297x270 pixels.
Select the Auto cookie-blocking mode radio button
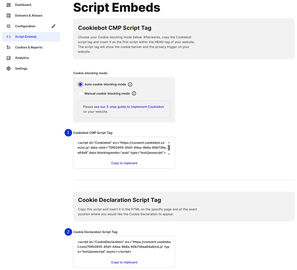point(80,84)
